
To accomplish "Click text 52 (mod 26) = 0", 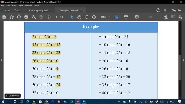I will coord(45,93).
